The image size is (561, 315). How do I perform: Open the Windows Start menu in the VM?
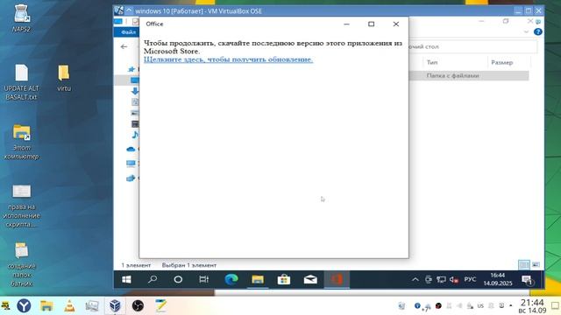point(126,280)
